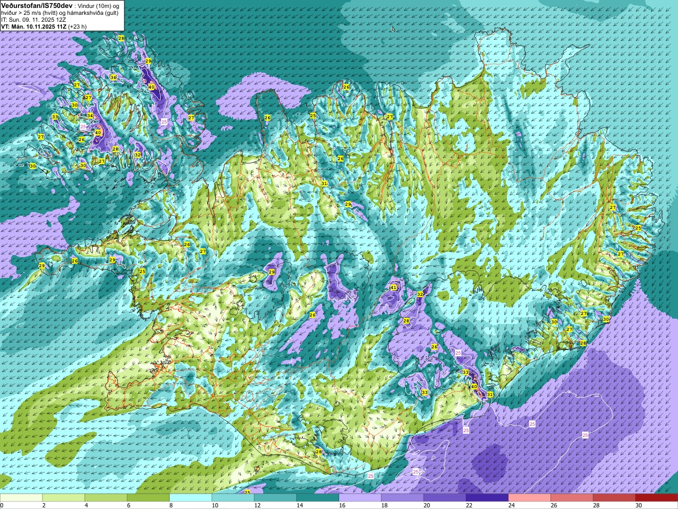The image size is (678, 509).
Task: Click the legend scale number '22'
Action: pyautogui.click(x=469, y=505)
